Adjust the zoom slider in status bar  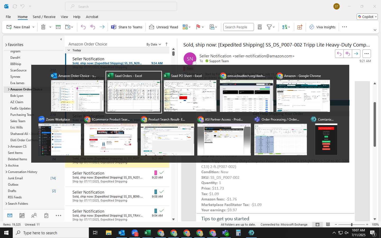(x=352, y=225)
